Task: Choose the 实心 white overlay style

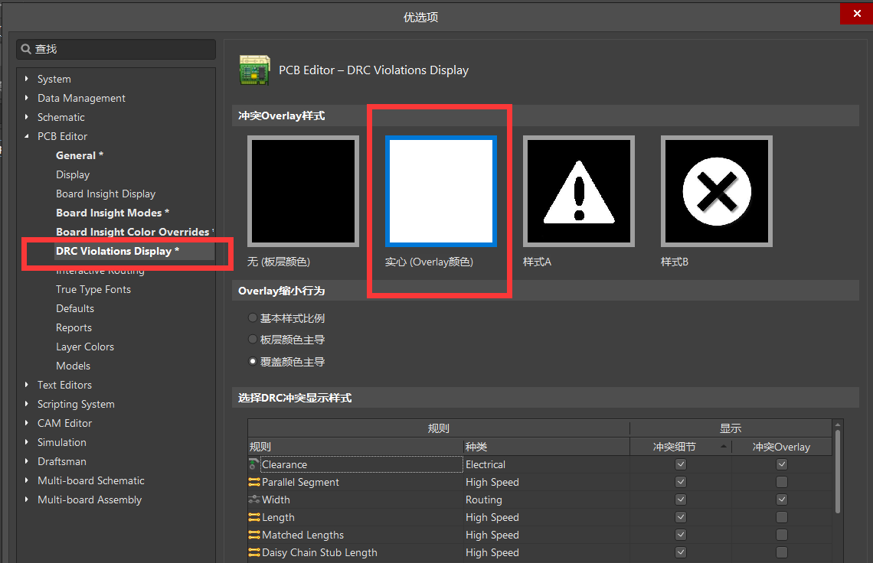Action: (x=440, y=190)
